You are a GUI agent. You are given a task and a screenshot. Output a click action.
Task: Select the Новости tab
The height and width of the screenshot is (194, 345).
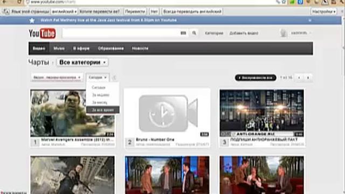[x=140, y=48]
